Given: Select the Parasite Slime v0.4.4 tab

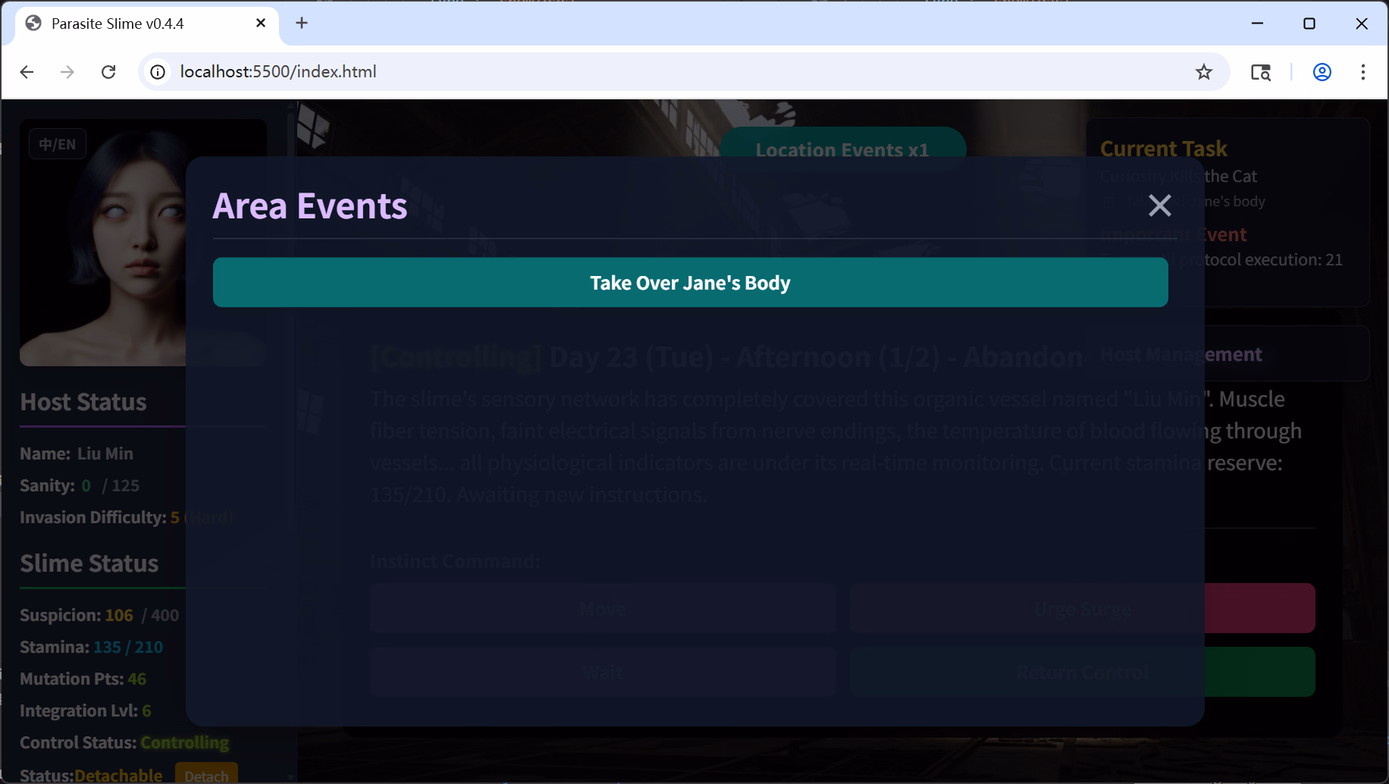Looking at the screenshot, I should (147, 24).
